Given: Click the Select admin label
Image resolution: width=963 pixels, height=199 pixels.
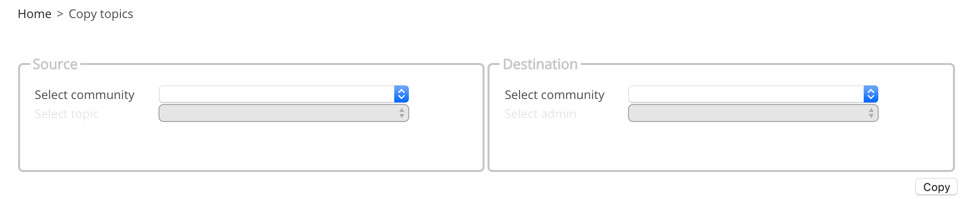Looking at the screenshot, I should [x=540, y=114].
